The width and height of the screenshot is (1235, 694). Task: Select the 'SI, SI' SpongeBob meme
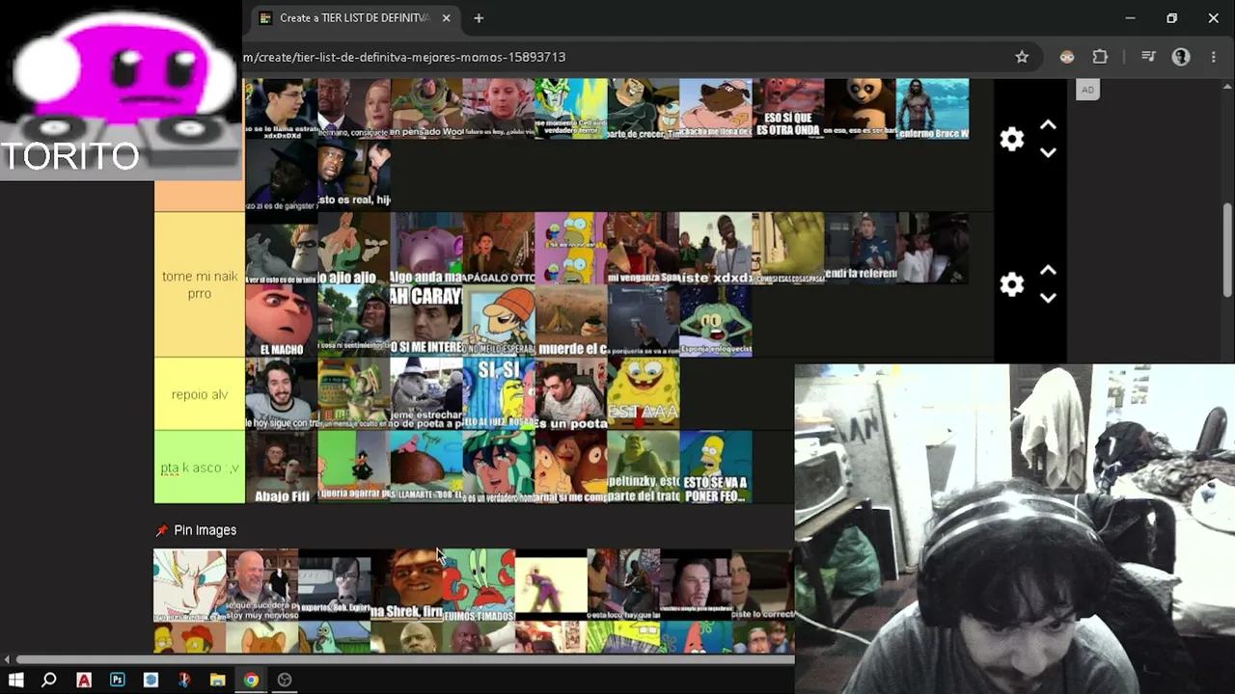point(499,394)
